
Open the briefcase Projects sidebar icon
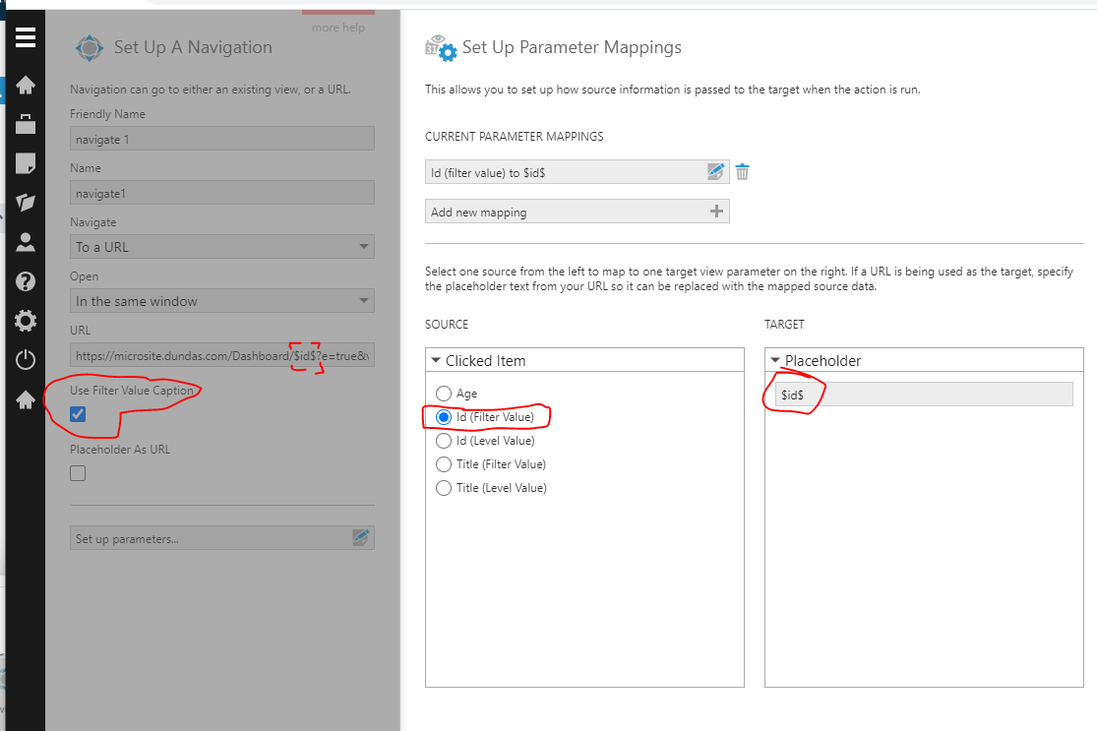26,124
